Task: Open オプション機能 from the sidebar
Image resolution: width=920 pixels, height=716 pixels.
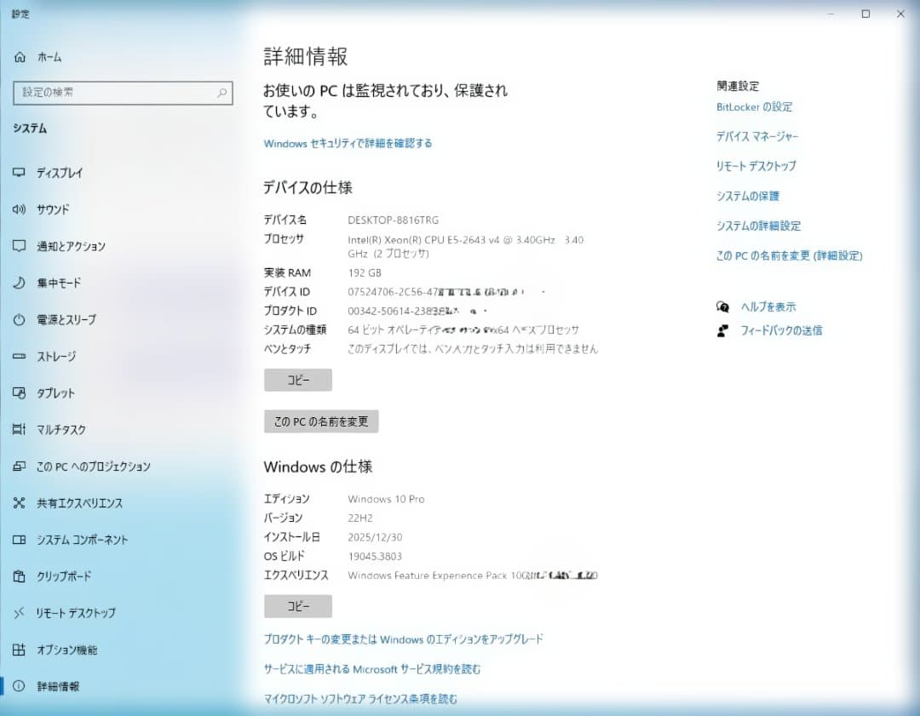Action: (66, 650)
